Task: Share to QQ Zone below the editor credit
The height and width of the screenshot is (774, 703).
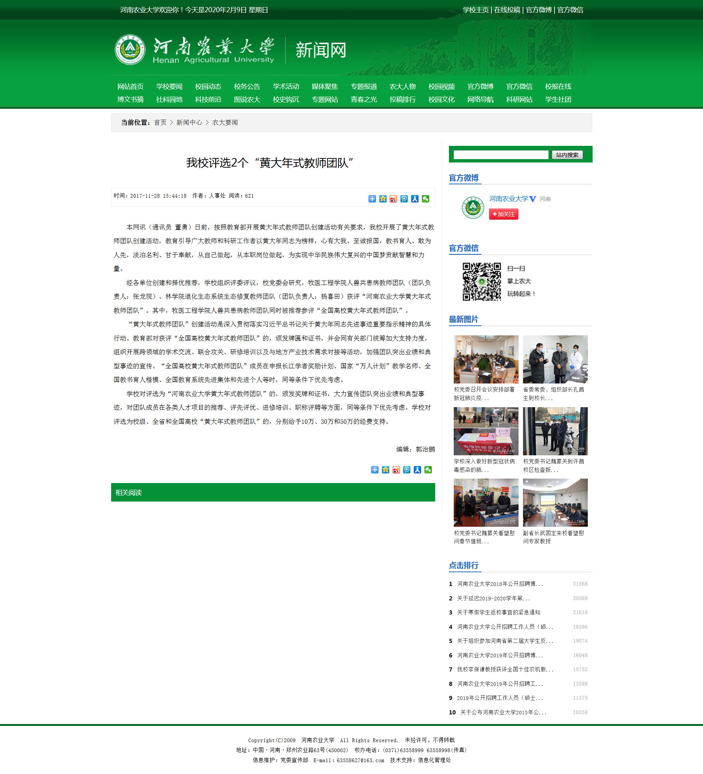Action: tap(385, 470)
